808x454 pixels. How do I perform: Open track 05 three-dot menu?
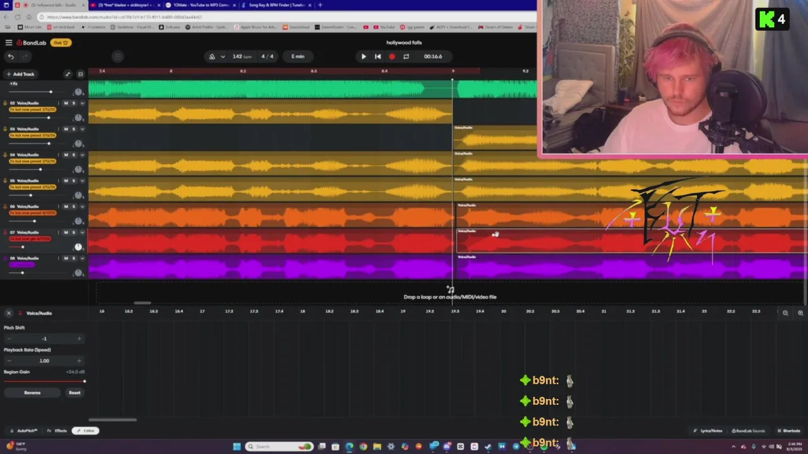point(59,180)
